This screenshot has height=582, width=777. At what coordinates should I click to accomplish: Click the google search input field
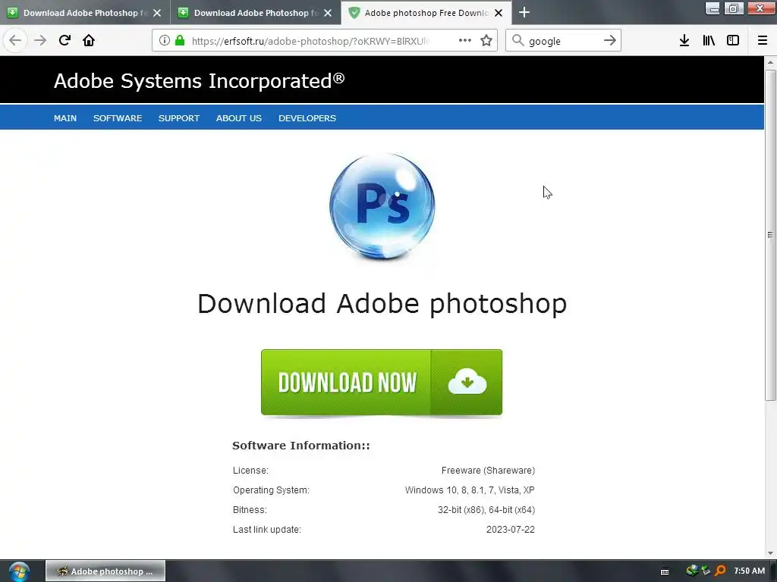coord(562,41)
